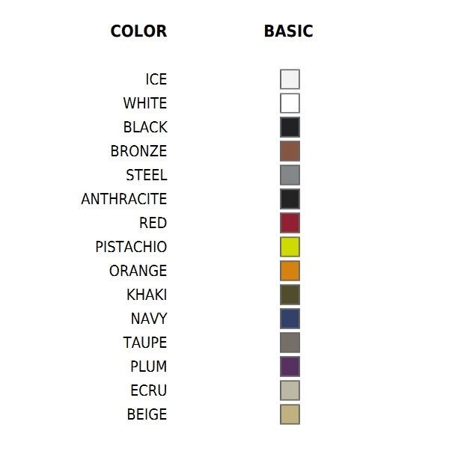
Task: Pick the Orange color swatch
Action: coord(290,271)
